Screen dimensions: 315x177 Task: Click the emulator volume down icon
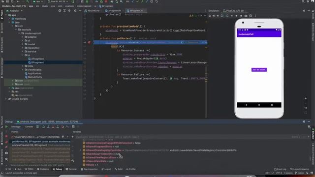[218, 16]
